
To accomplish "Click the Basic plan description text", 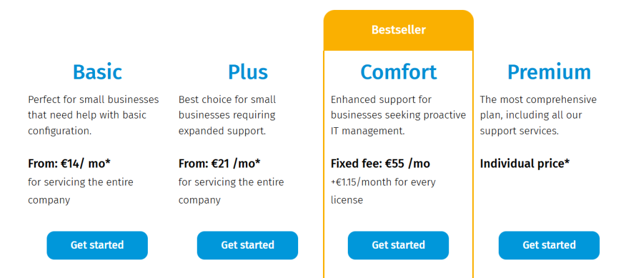I will (93, 115).
